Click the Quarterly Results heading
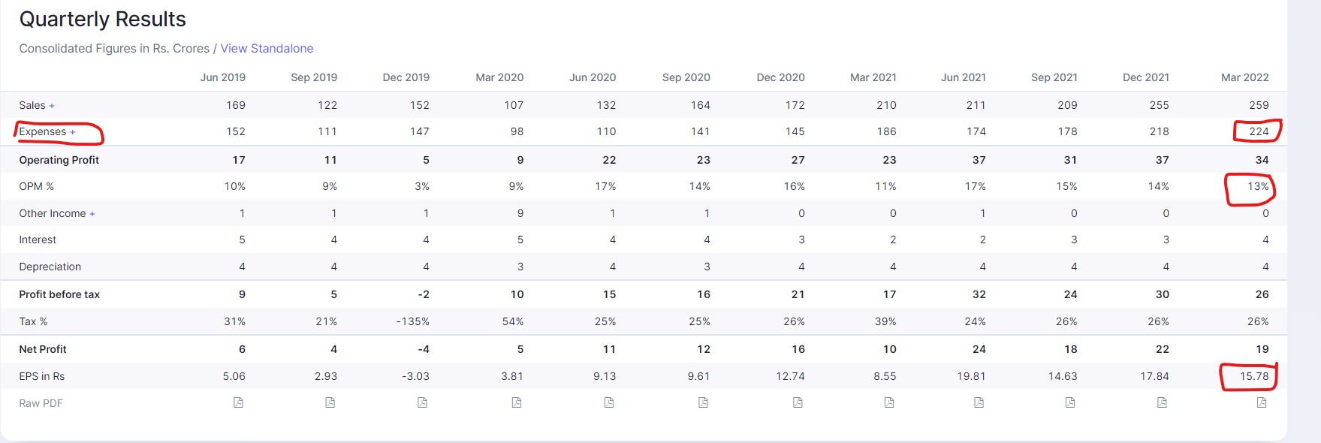Image resolution: width=1321 pixels, height=443 pixels. coord(103,20)
